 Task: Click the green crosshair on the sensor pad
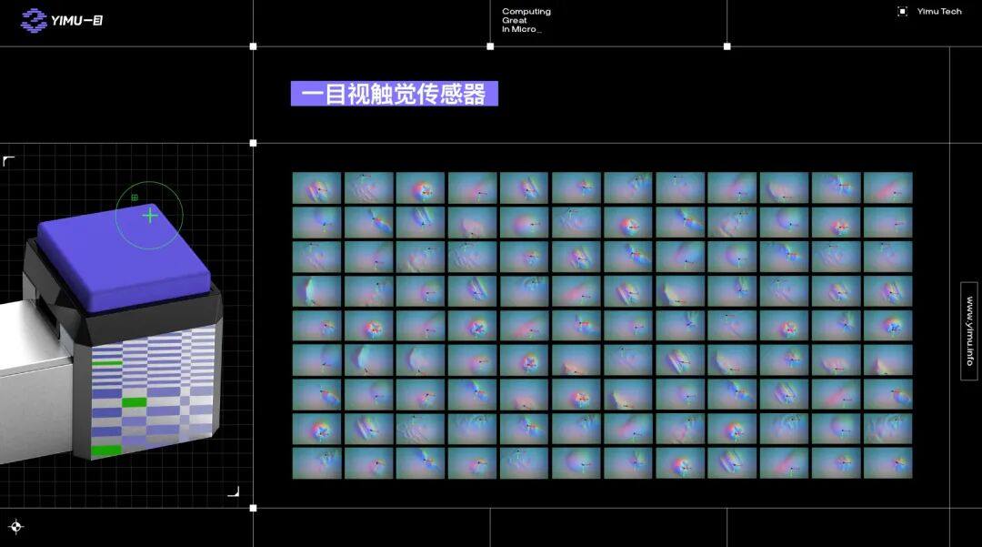pos(150,216)
